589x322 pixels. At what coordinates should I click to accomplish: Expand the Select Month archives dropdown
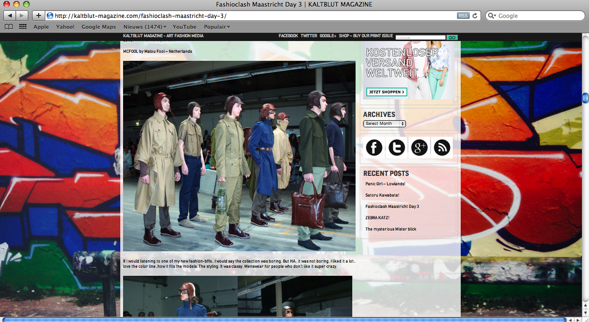(x=384, y=124)
